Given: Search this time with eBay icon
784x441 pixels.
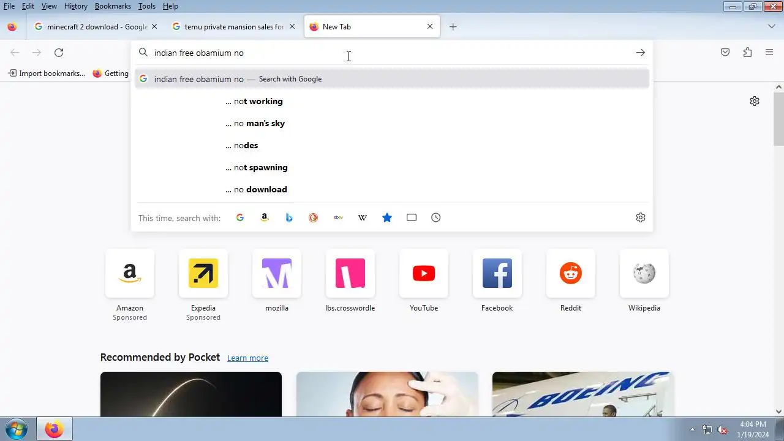Looking at the screenshot, I should pos(338,217).
